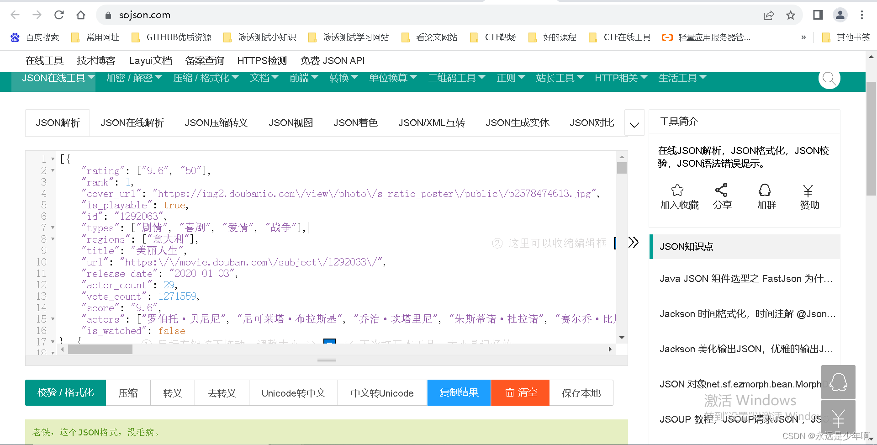The width and height of the screenshot is (877, 445).
Task: Open 轻量应用服务器管 bookmark
Action: [x=706, y=37]
